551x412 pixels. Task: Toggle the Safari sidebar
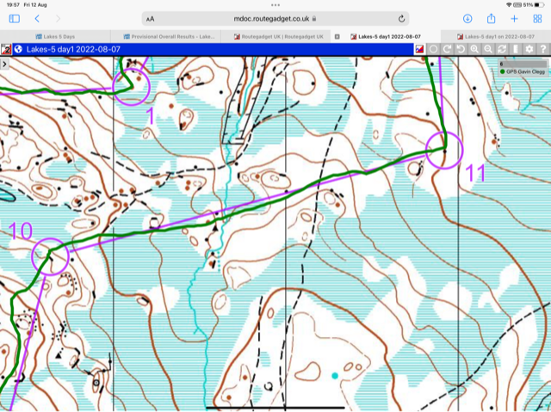pos(15,18)
